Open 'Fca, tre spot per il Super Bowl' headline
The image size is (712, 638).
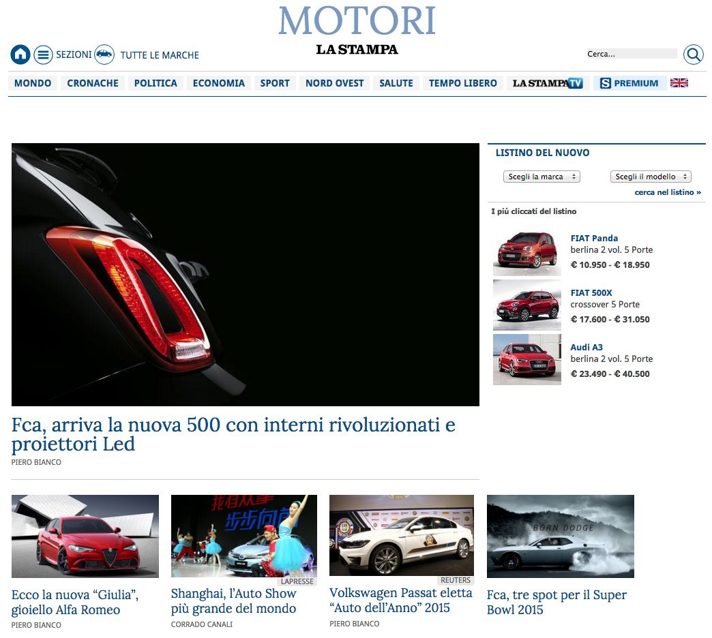tap(557, 602)
